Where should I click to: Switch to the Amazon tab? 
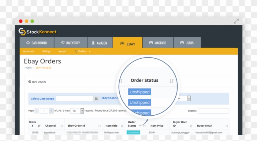(x=100, y=43)
